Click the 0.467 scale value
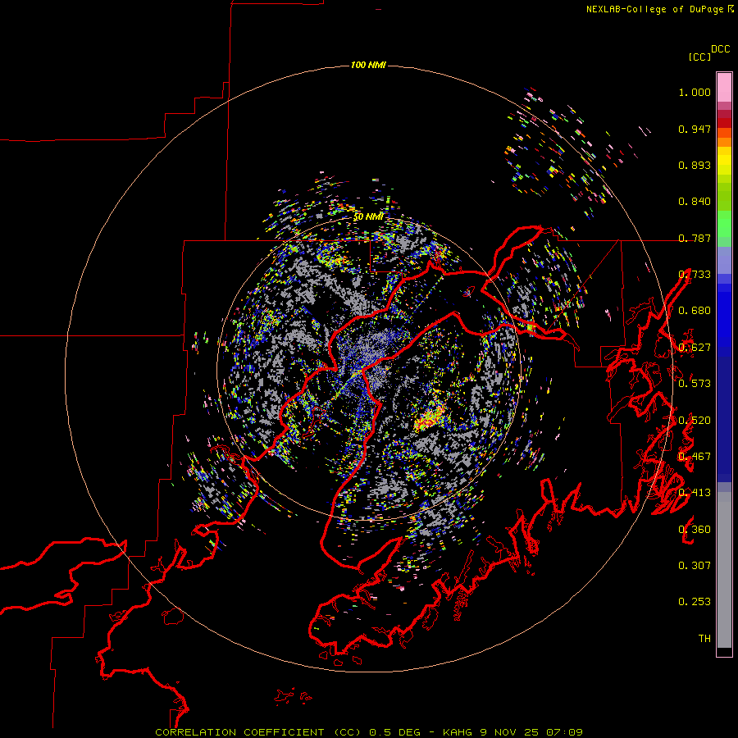This screenshot has width=738, height=738. (x=695, y=457)
